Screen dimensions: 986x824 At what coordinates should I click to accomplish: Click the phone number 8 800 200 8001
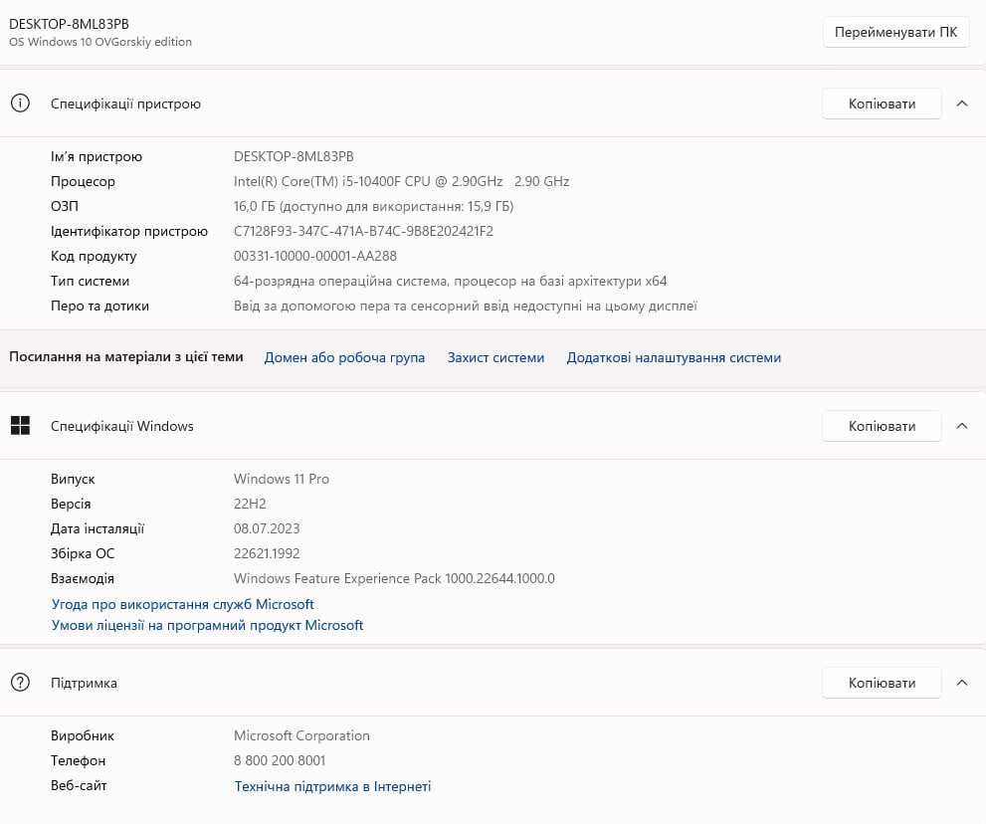[280, 760]
